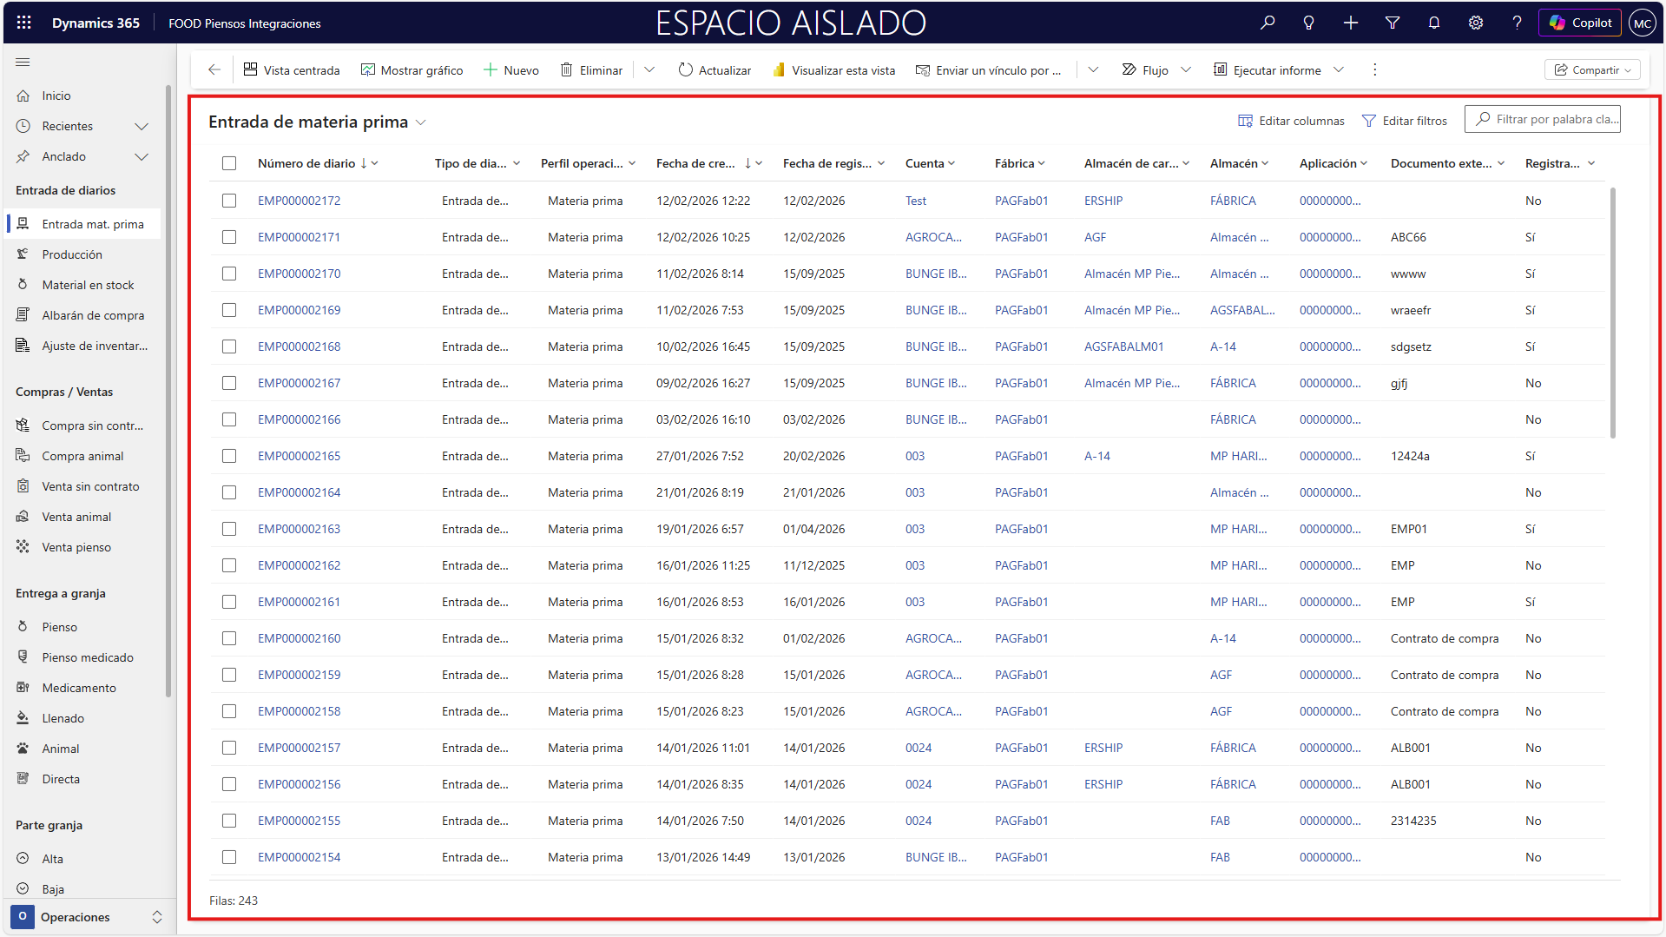Expand the Entrada de materia prima view selector
1666x937 pixels.
[421, 122]
